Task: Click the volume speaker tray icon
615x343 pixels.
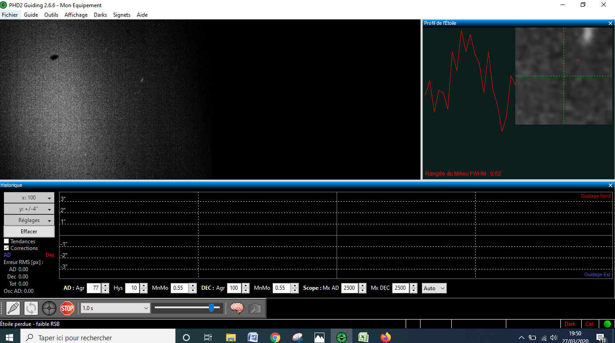Action: [554, 337]
